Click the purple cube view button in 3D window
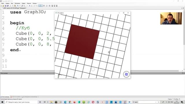 pos(126,74)
